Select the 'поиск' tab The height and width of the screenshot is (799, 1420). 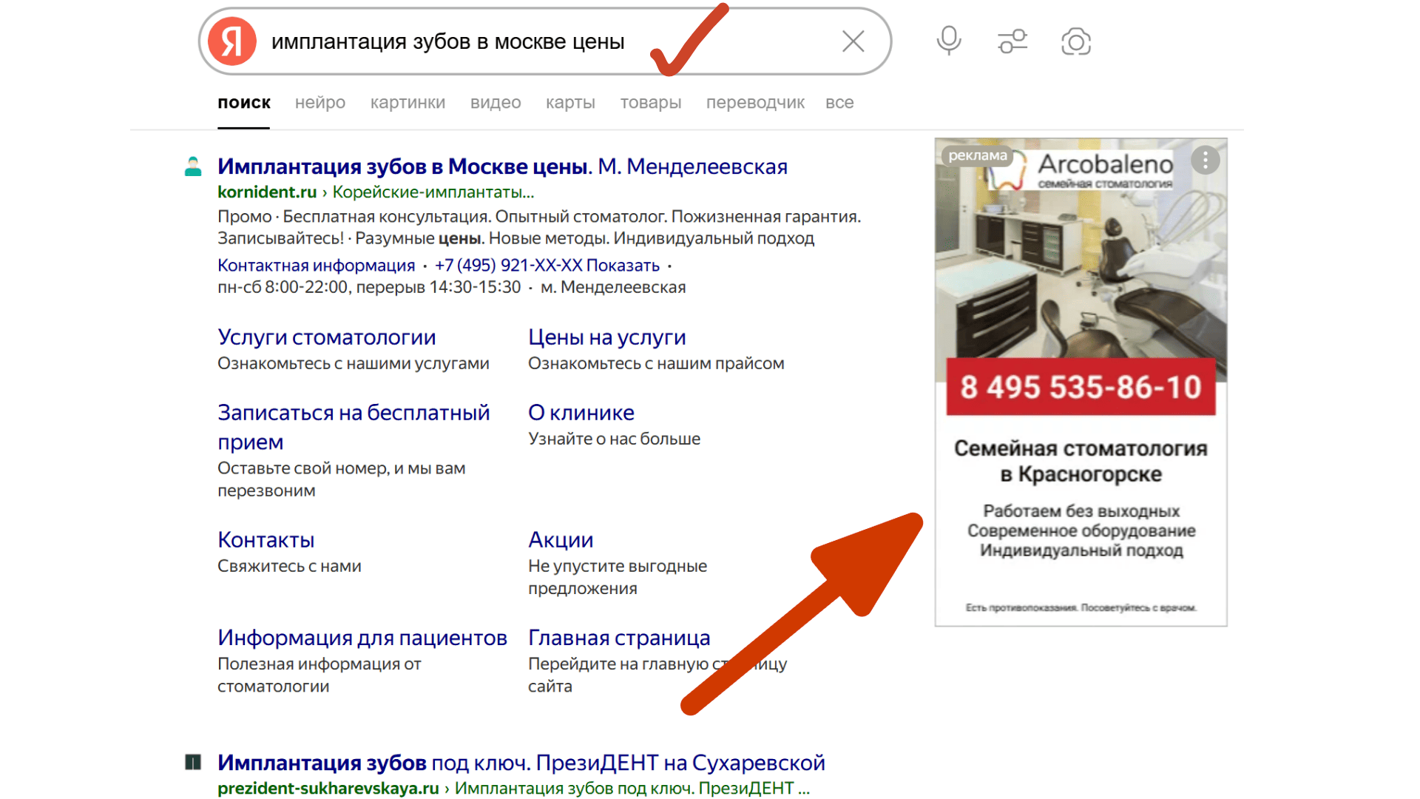[244, 103]
